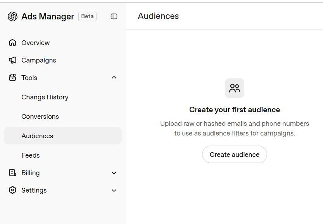
Task: Click the Tools toolbox icon
Action: [12, 78]
